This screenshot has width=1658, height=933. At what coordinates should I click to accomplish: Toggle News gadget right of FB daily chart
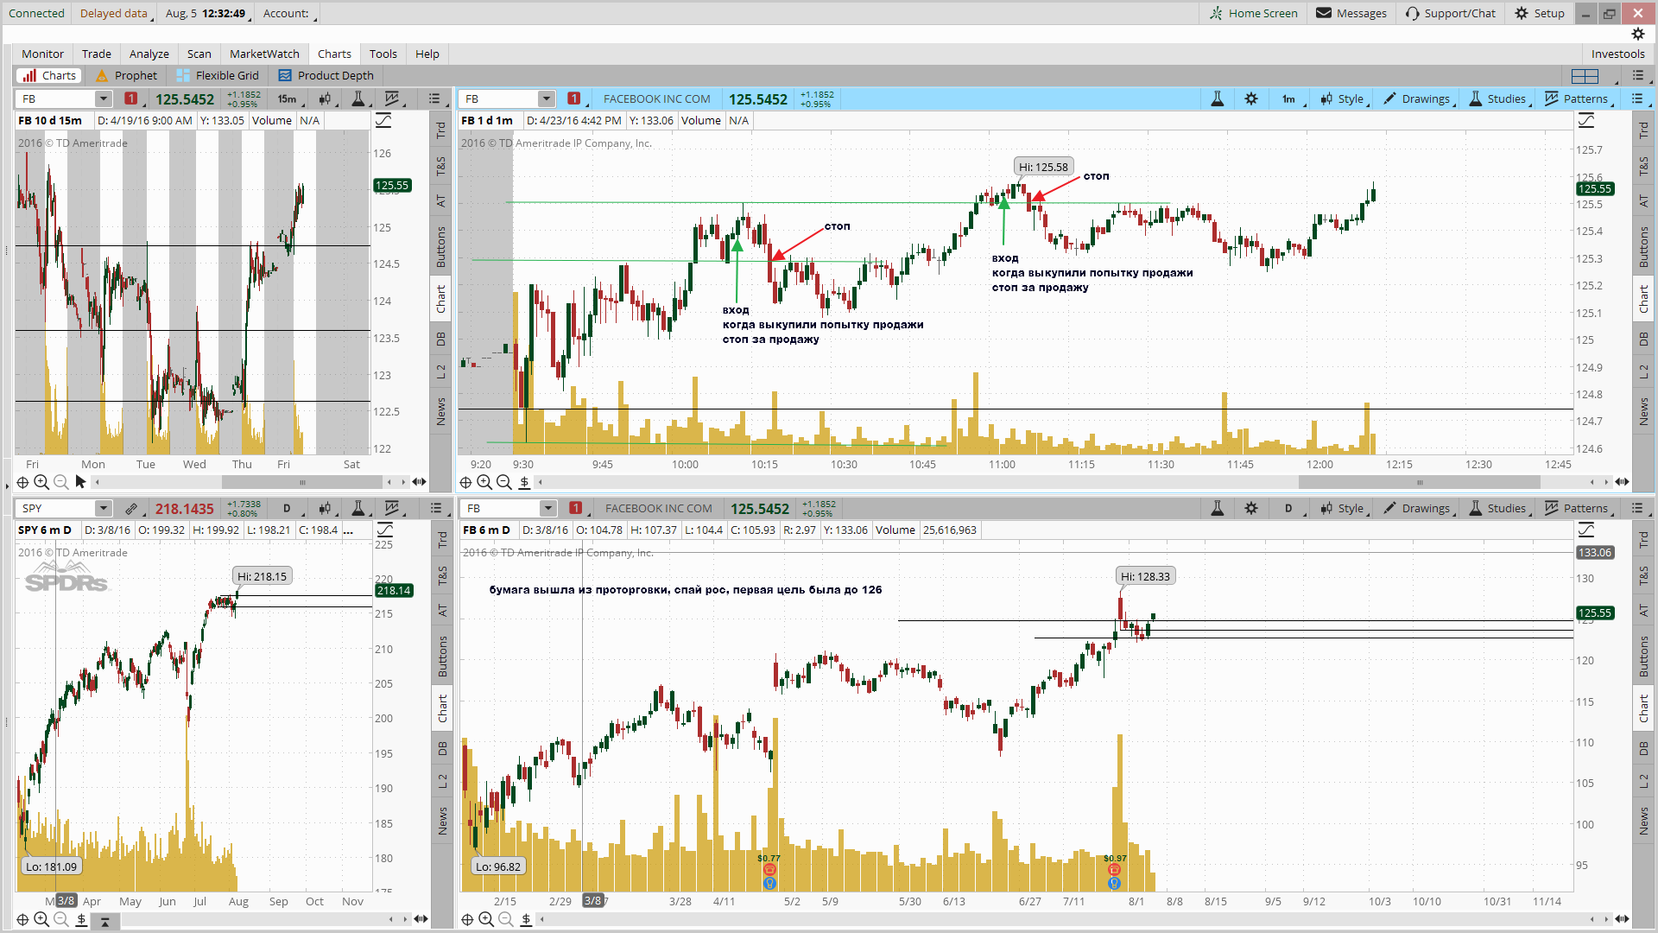1644,821
